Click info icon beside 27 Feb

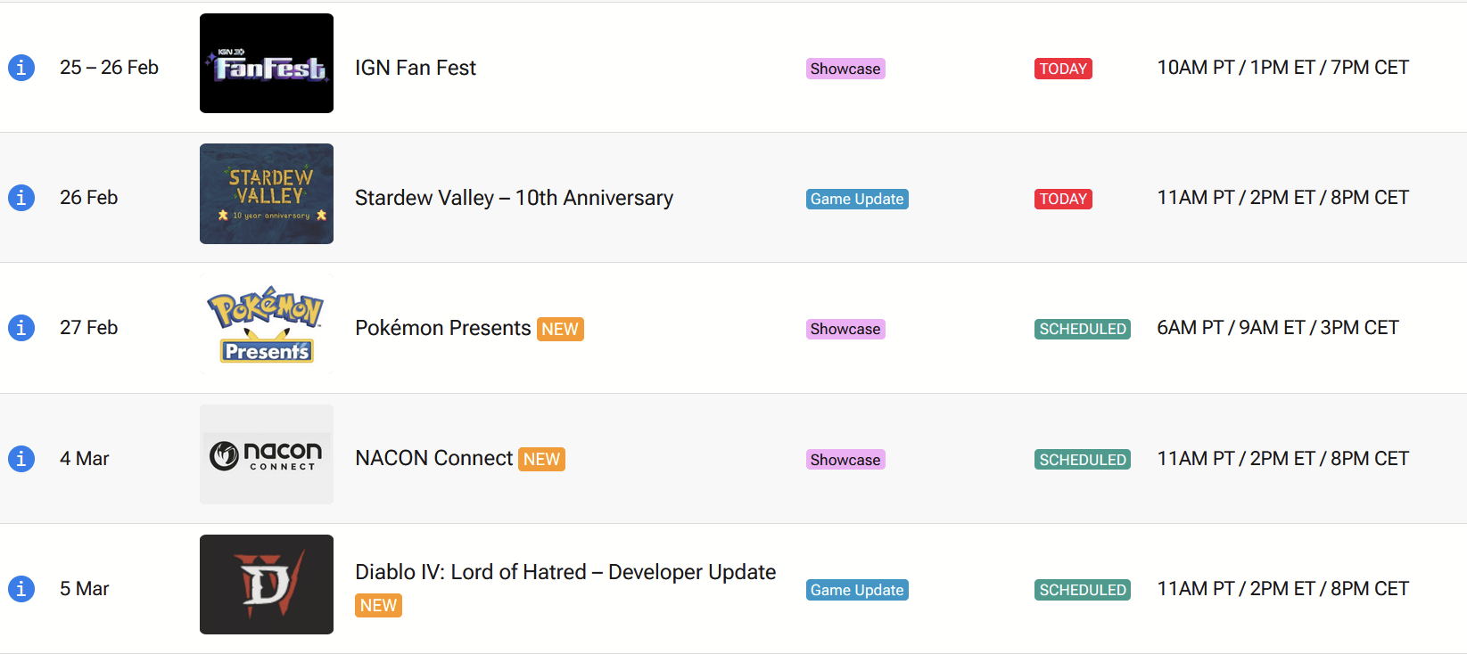point(21,328)
